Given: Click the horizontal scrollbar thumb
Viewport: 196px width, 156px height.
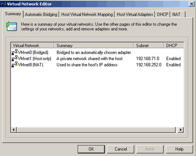Looking at the screenshot, I should coord(96,130).
